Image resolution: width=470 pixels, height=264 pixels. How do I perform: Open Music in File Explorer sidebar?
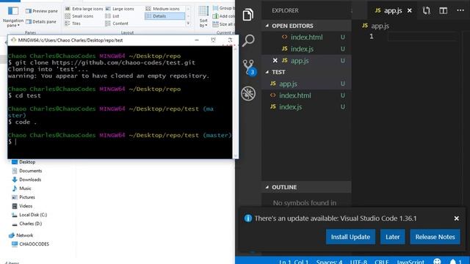click(21, 188)
